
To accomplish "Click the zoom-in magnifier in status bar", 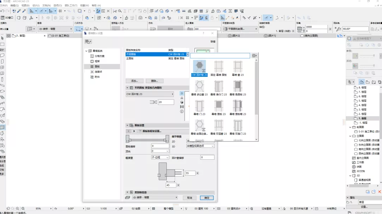I will coord(17,209).
